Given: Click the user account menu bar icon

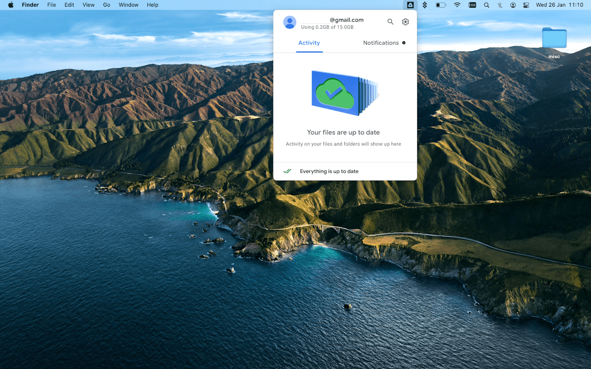Looking at the screenshot, I should (x=513, y=5).
